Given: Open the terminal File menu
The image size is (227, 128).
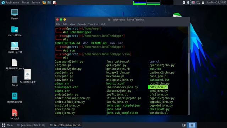Looking at the screenshot, I should (x=58, y=24).
